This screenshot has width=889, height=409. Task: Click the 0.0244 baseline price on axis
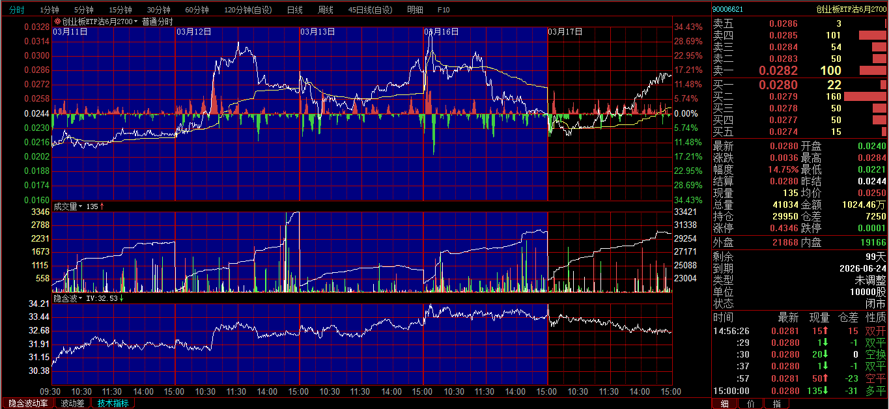click(36, 113)
